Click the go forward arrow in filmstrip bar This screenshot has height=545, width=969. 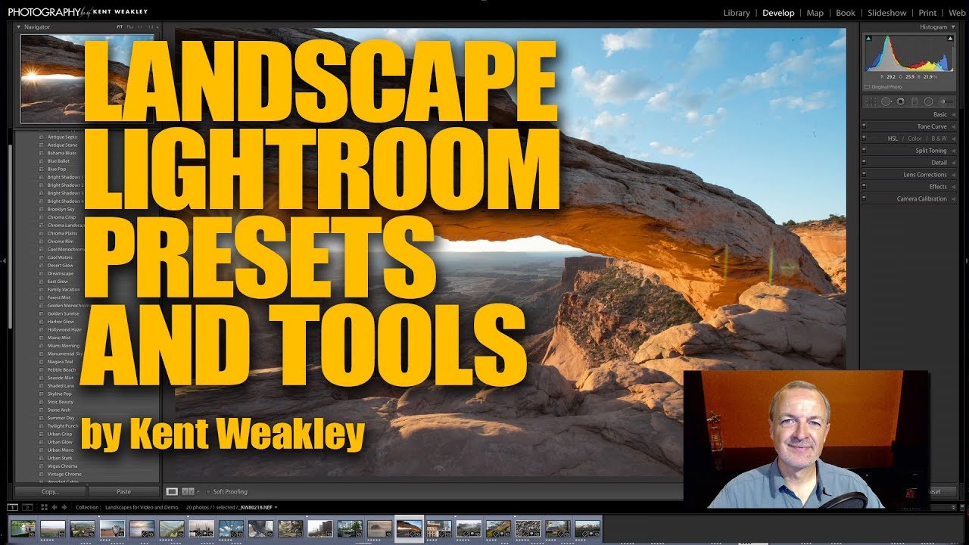[64, 507]
